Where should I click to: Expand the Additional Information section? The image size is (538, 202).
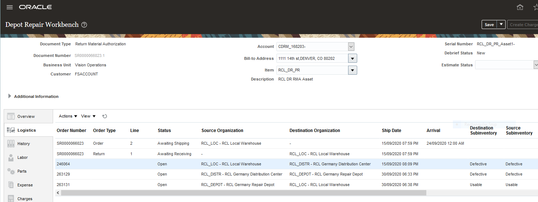click(x=9, y=96)
